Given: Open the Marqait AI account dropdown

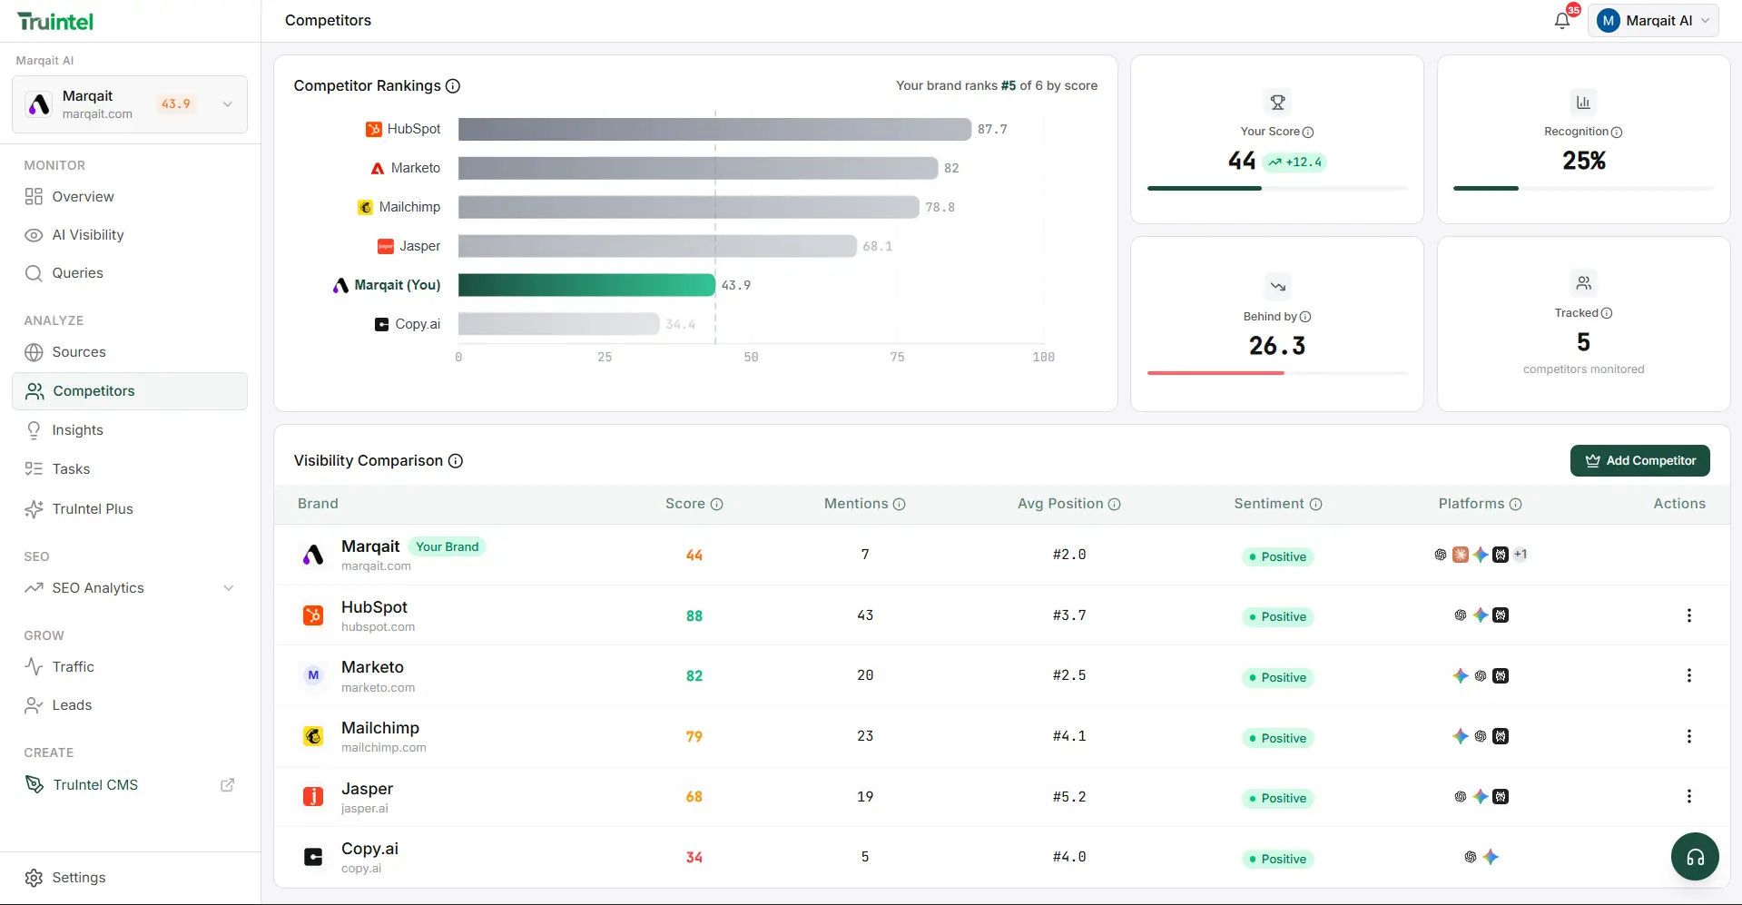Looking at the screenshot, I should click(1654, 20).
